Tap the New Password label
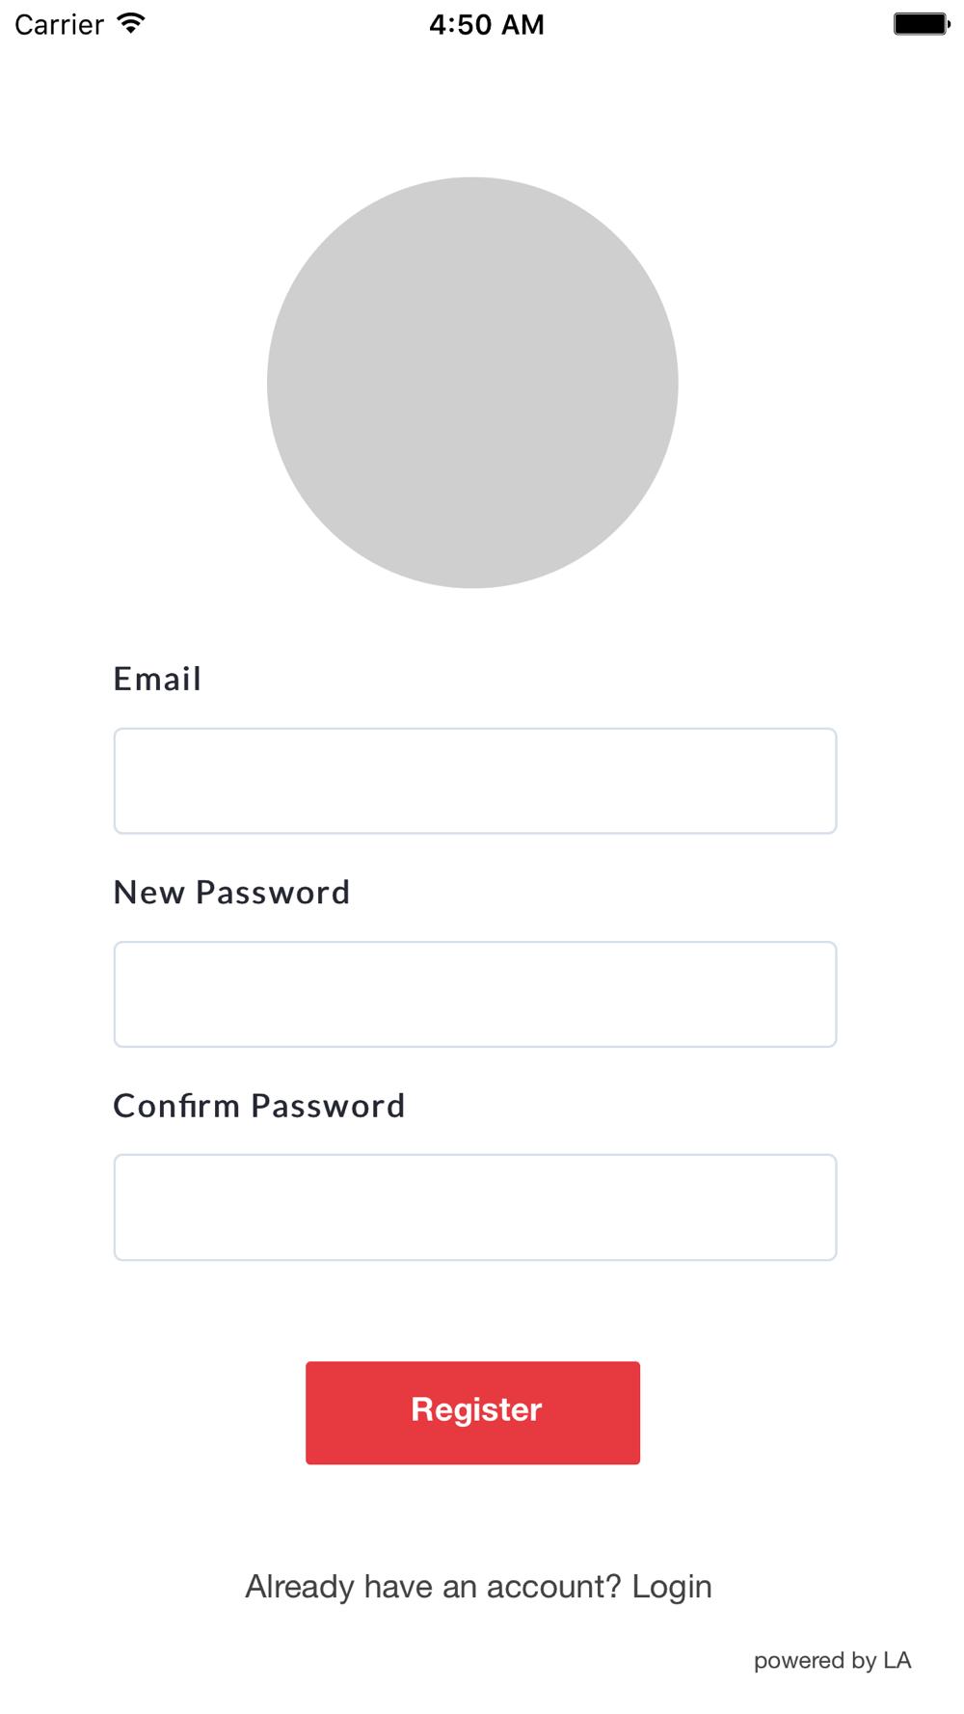964x1714 pixels. pos(231,893)
